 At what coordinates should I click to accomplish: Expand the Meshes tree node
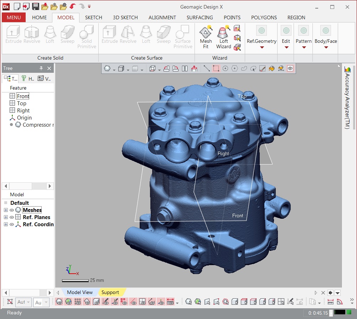click(6, 210)
